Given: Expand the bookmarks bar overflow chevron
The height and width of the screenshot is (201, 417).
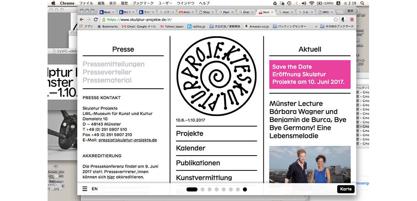Looking at the screenshot, I should 316,26.
